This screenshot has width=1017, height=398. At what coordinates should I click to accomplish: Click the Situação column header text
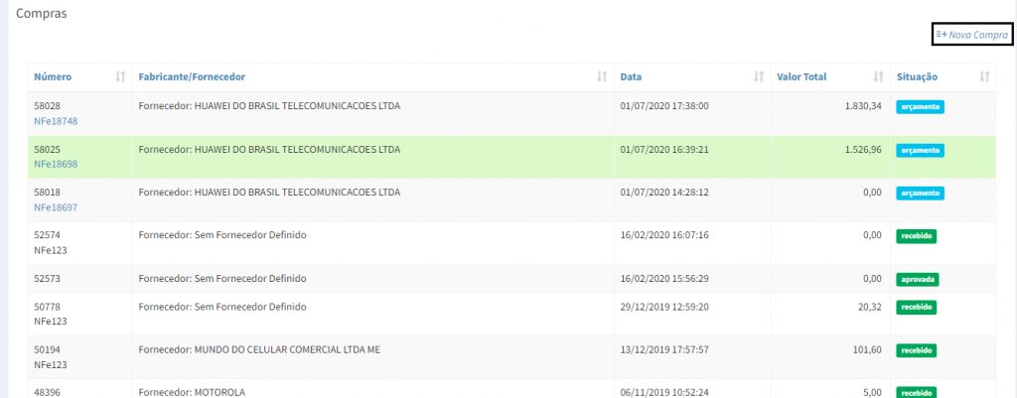(917, 77)
